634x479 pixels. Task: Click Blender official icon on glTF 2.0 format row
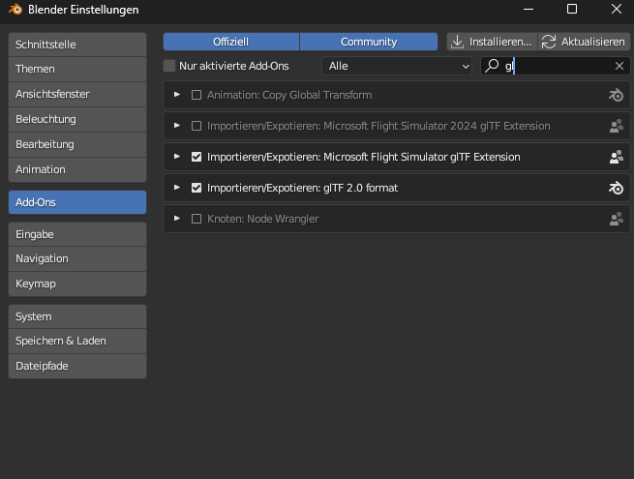[616, 188]
